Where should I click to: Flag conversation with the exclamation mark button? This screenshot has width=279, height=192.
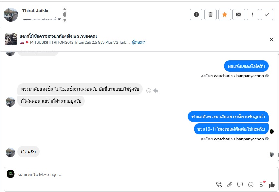(x=253, y=14)
